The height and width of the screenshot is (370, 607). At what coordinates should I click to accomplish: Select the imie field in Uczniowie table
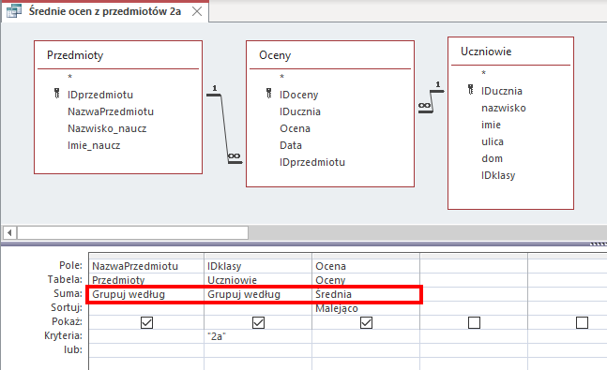click(x=491, y=125)
